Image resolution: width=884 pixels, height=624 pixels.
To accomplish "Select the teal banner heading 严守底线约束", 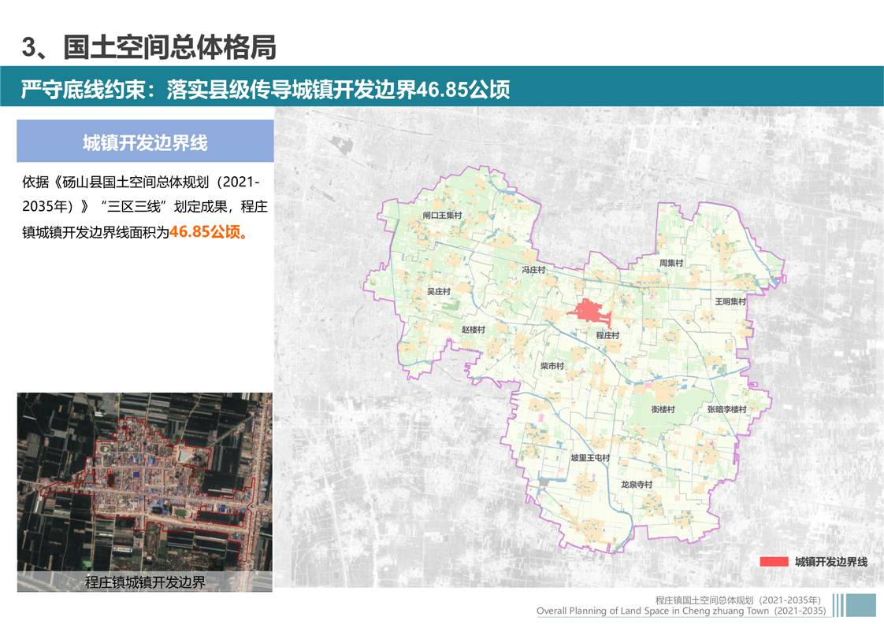I will click(266, 89).
